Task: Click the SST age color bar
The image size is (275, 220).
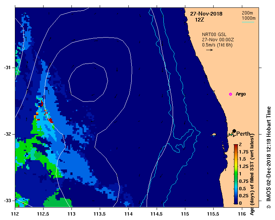Action: click(236, 174)
